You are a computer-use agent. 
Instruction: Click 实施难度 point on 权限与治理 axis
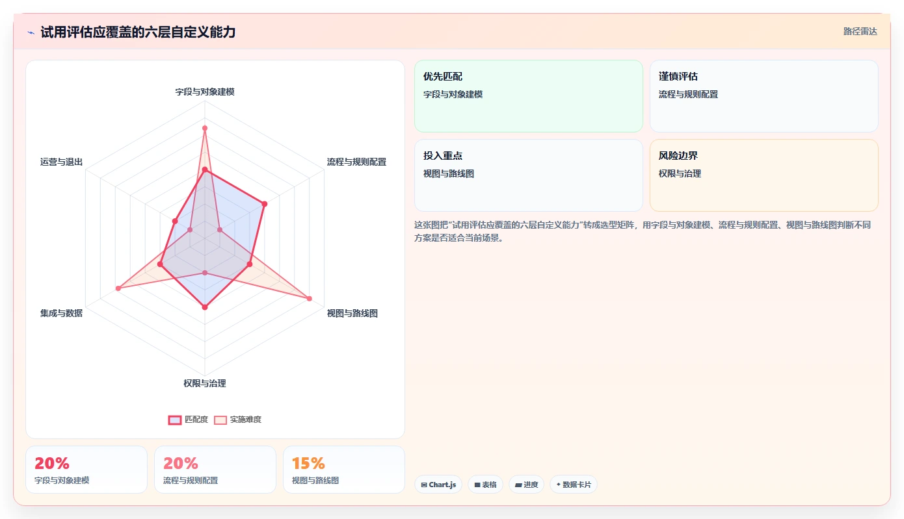click(x=205, y=273)
